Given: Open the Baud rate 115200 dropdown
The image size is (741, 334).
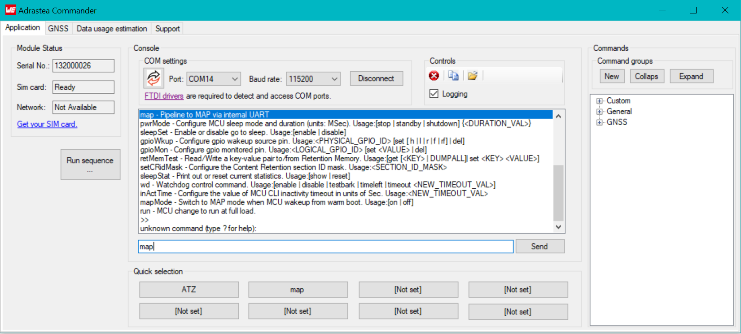Looking at the screenshot, I should (313, 79).
